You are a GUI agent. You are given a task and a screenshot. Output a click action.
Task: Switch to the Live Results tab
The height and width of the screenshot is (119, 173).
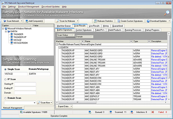click(94, 26)
